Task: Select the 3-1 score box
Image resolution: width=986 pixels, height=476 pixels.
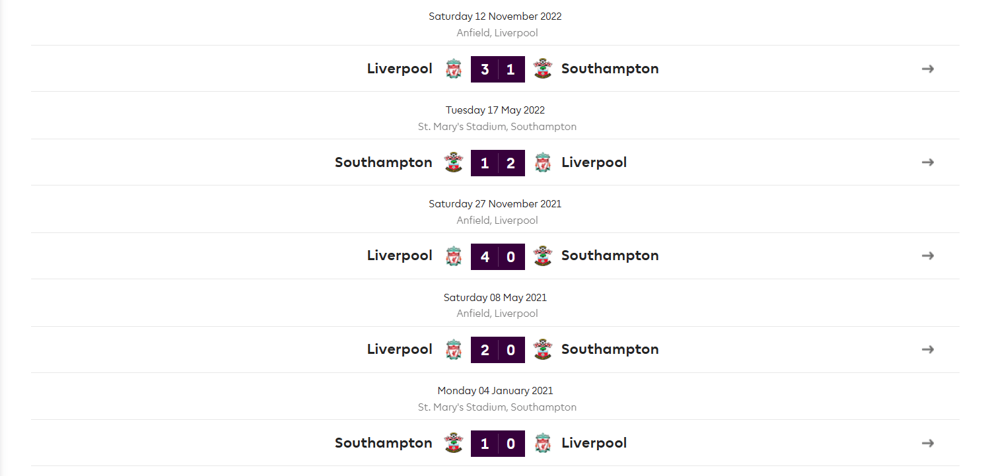Action: point(498,69)
